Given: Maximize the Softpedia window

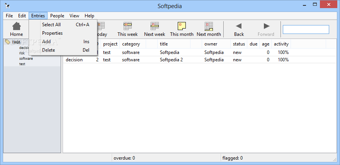Looking at the screenshot, I should 315,4.
